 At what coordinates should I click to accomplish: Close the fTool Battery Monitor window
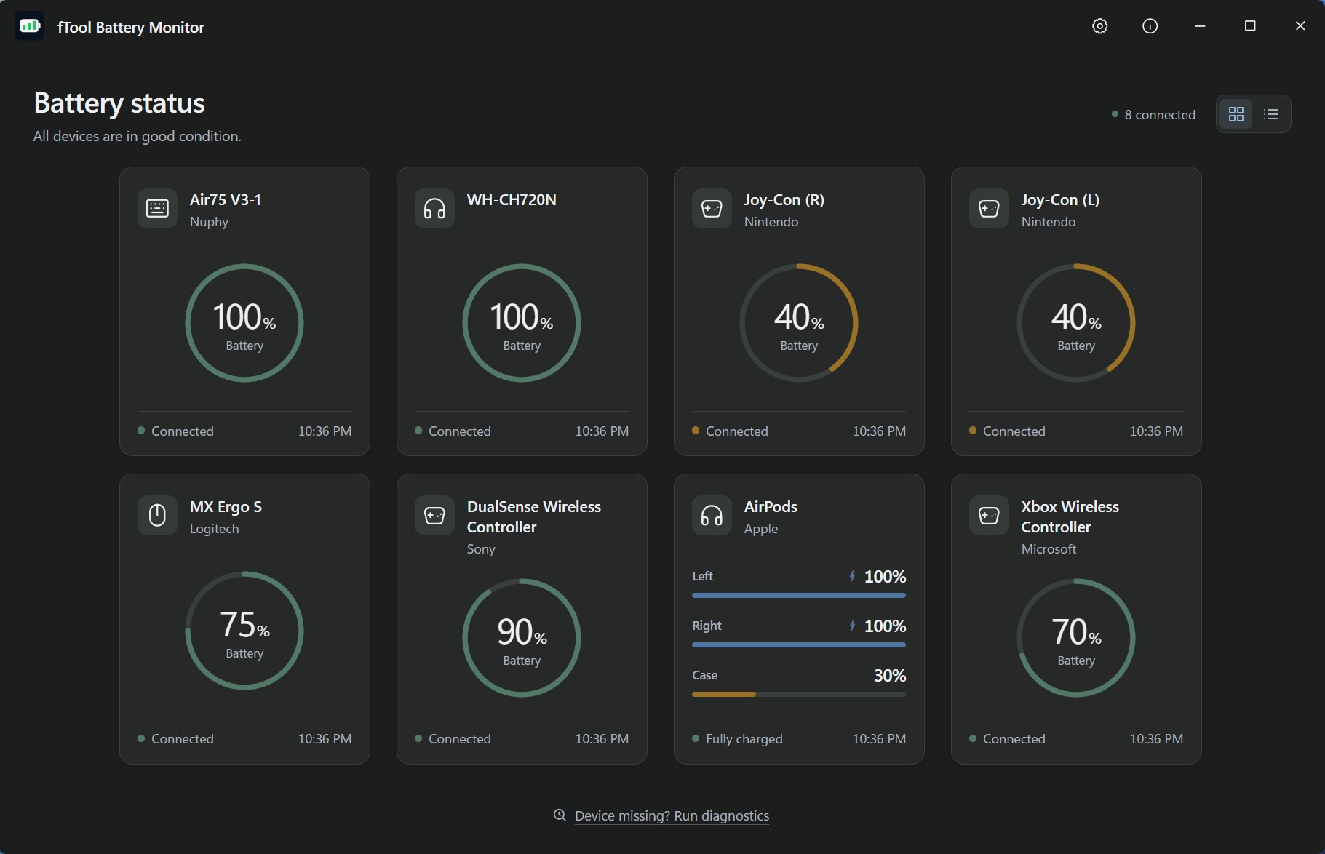coord(1300,26)
